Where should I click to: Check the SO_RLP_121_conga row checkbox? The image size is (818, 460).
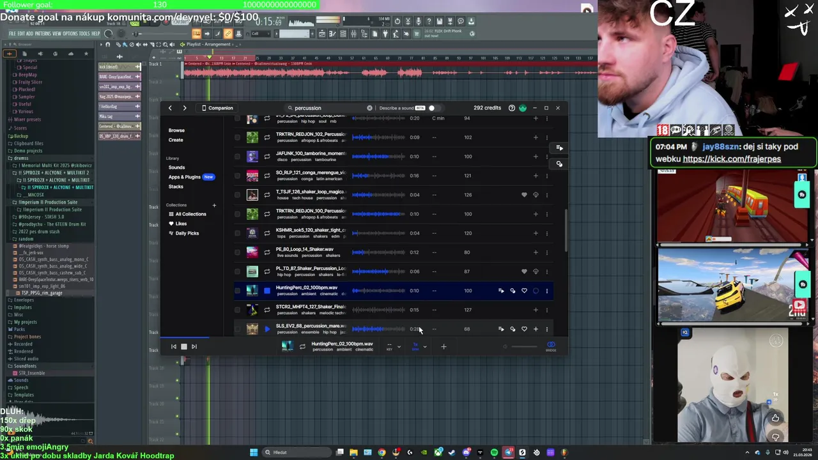click(x=238, y=176)
